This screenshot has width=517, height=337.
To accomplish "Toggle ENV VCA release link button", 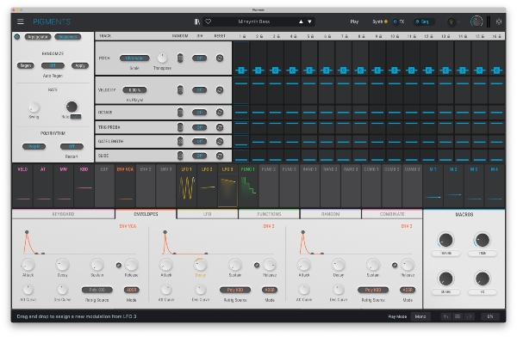I will 119,265.
